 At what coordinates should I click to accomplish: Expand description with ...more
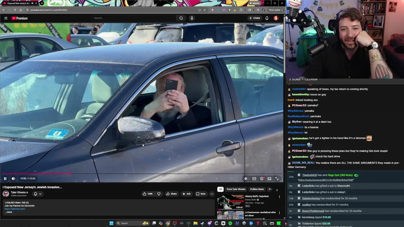point(8,212)
